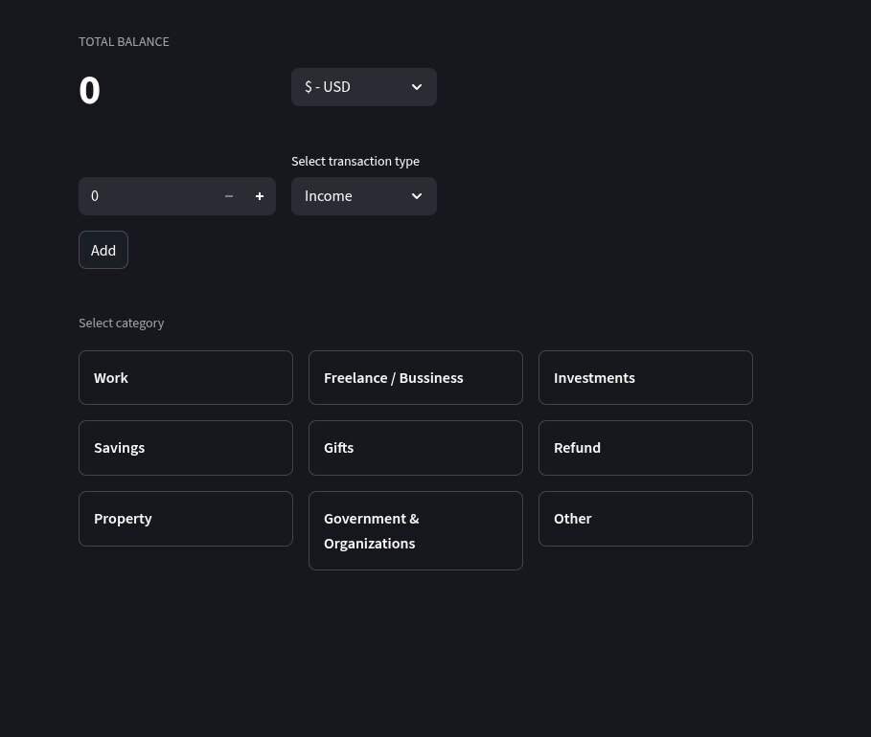
Task: Click the Add button
Action: [103, 250]
